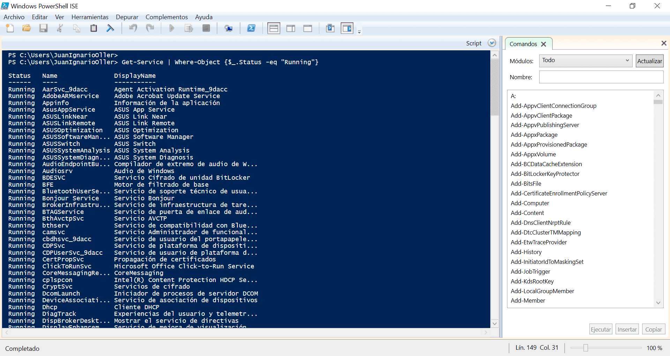Select Add-BitLockerKeyProtector command

[x=545, y=174]
